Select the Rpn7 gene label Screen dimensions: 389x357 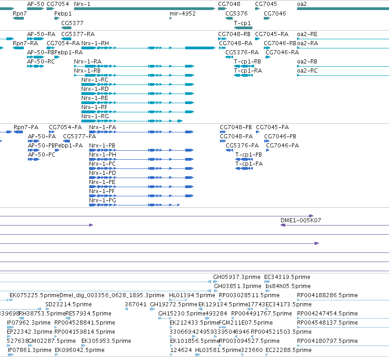(x=20, y=14)
